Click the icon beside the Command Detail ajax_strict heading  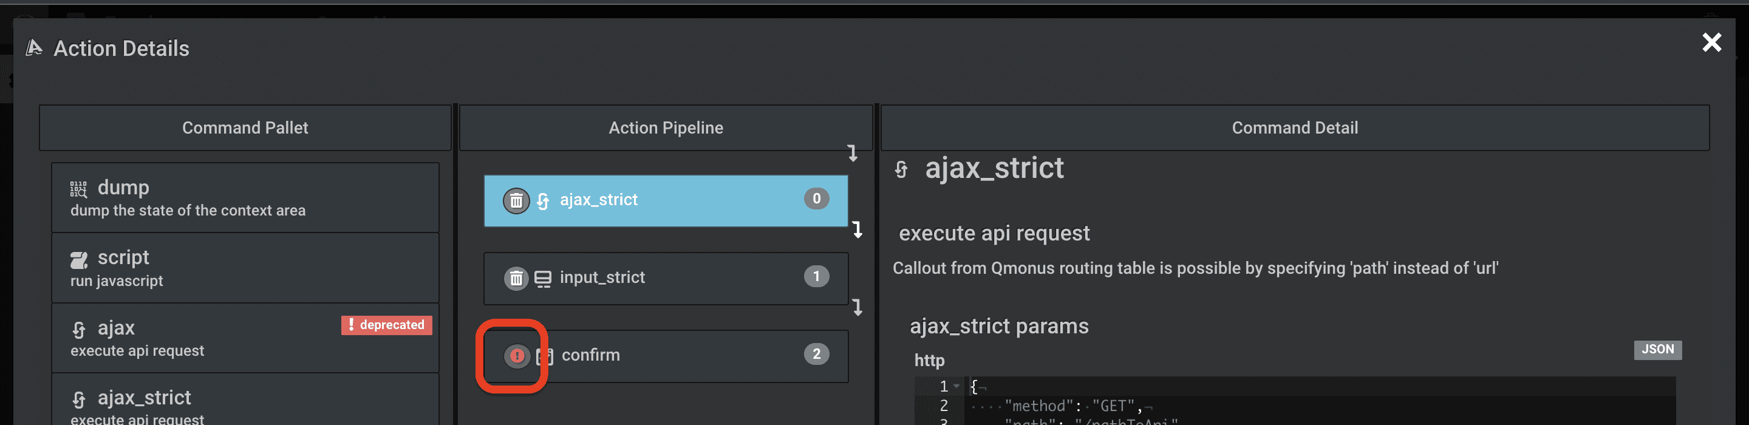[x=901, y=169]
